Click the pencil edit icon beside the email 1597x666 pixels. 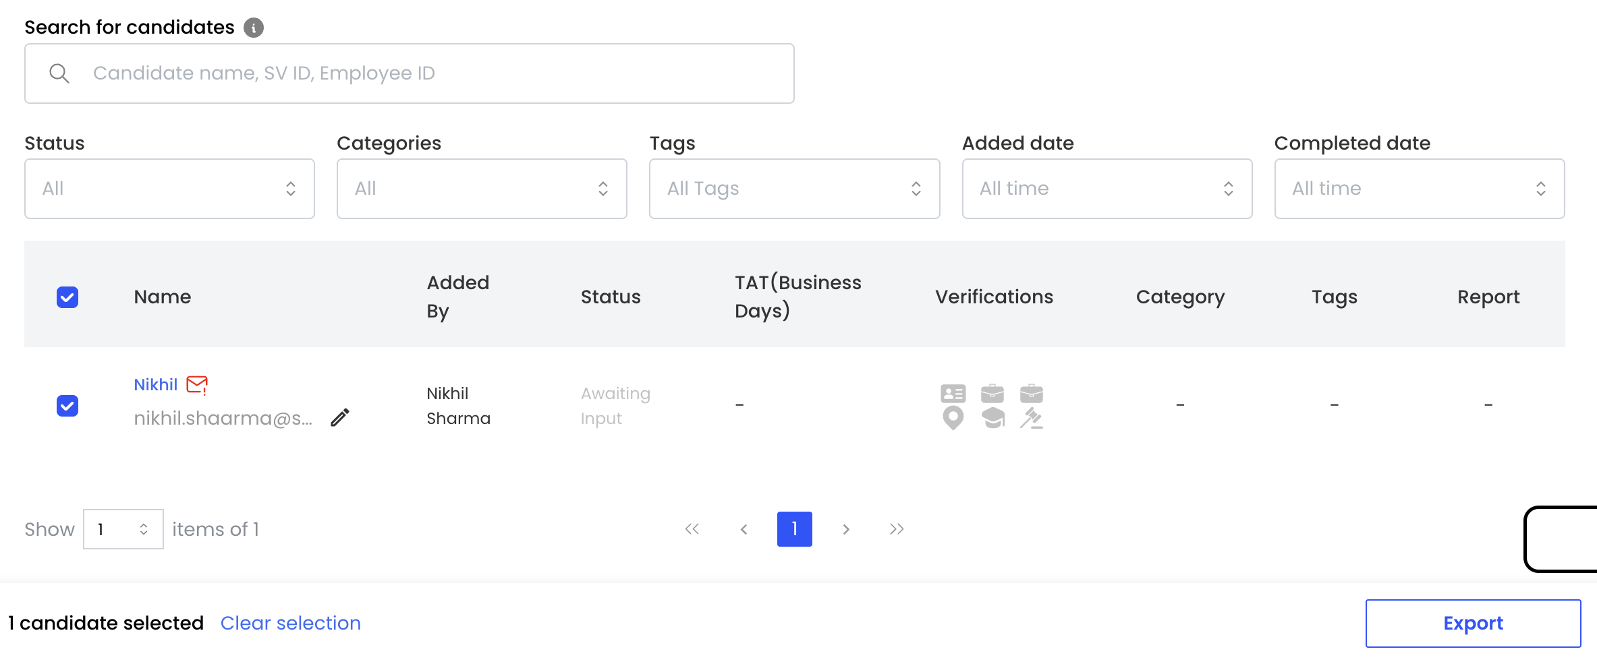340,418
